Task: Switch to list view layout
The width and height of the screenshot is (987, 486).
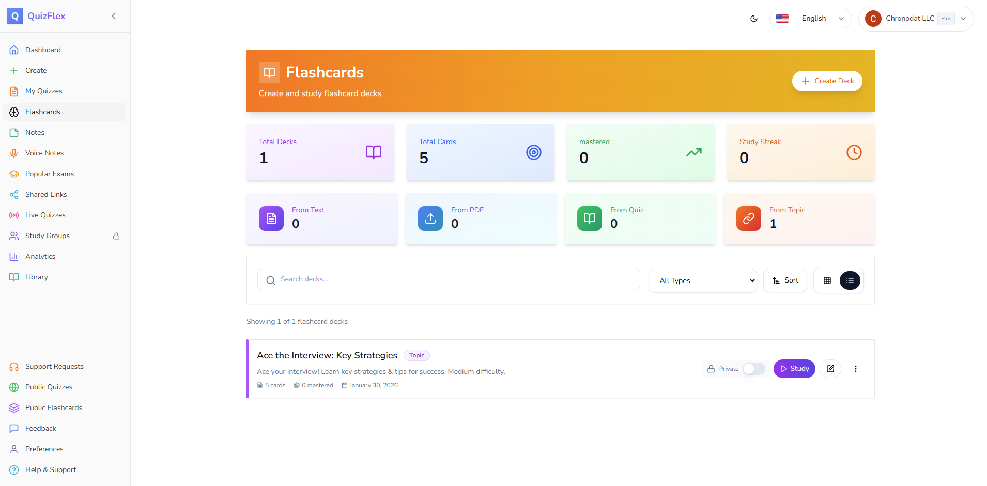Action: click(x=850, y=280)
